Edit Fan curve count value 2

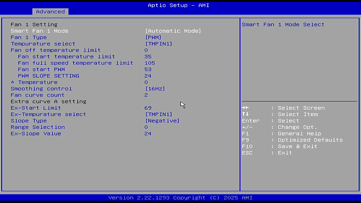click(x=146, y=95)
